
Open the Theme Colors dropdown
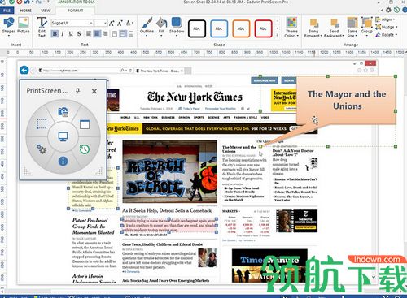click(x=291, y=27)
